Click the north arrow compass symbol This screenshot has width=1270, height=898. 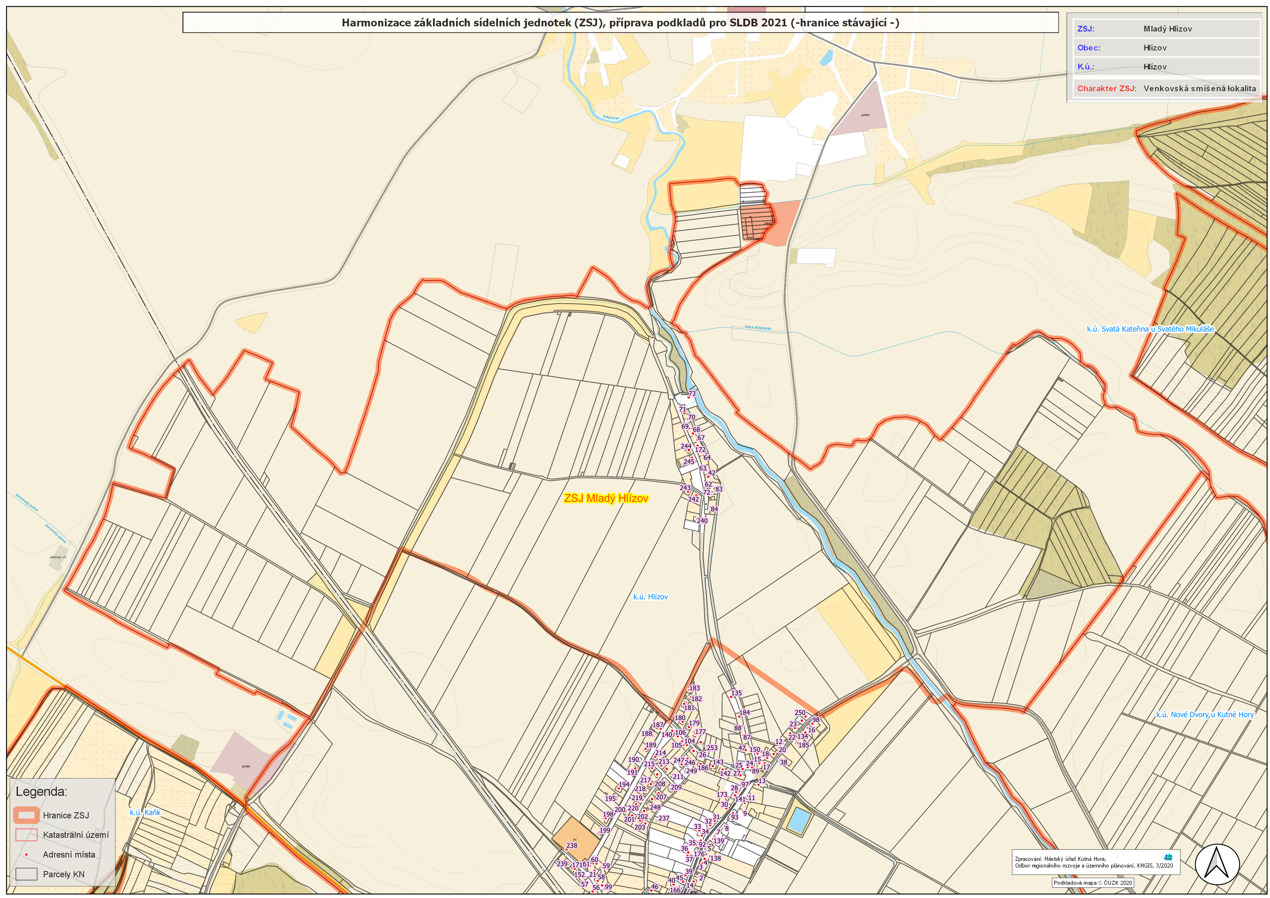pos(1217,864)
